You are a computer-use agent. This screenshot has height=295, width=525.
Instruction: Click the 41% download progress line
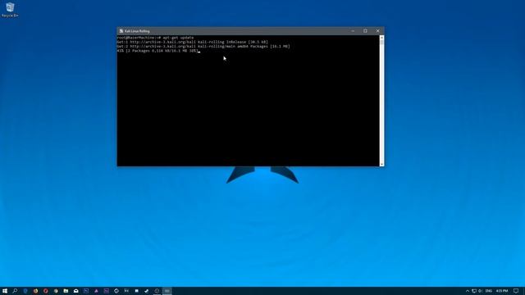158,51
